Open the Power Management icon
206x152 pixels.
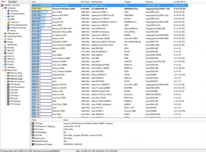[8, 25]
